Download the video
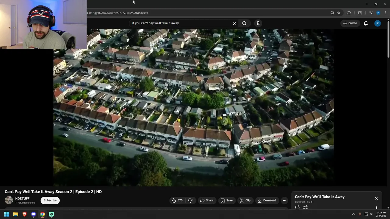Screen dimensions: 390x219 tap(267, 200)
